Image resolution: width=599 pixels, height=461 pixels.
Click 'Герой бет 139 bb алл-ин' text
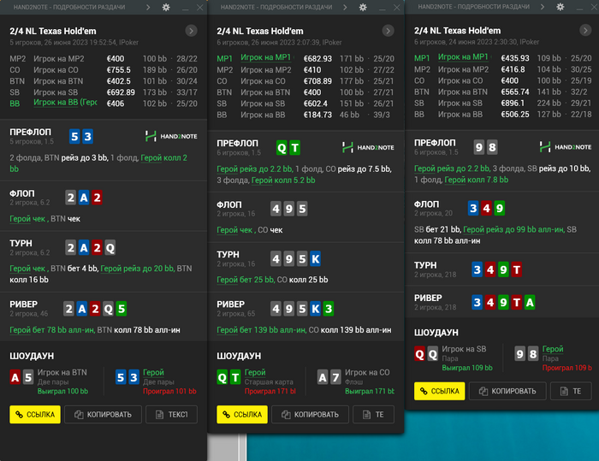coord(261,329)
